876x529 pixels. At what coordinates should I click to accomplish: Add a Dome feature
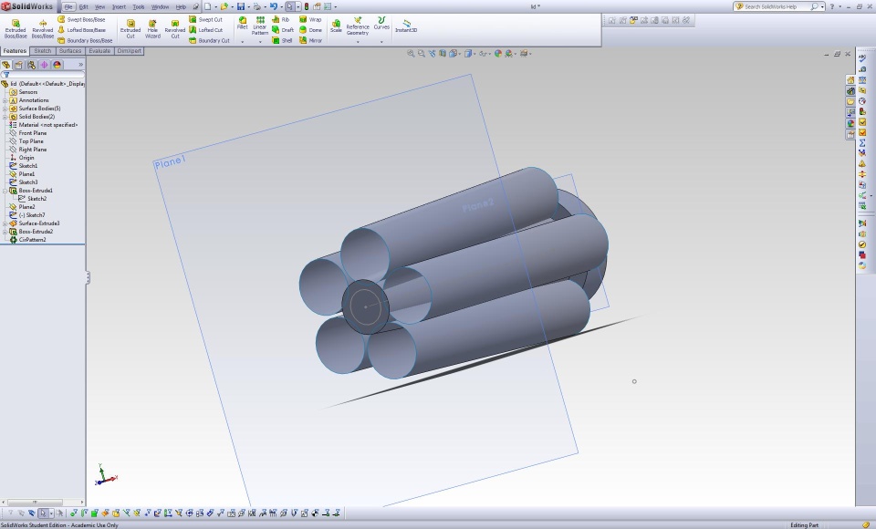(310, 30)
